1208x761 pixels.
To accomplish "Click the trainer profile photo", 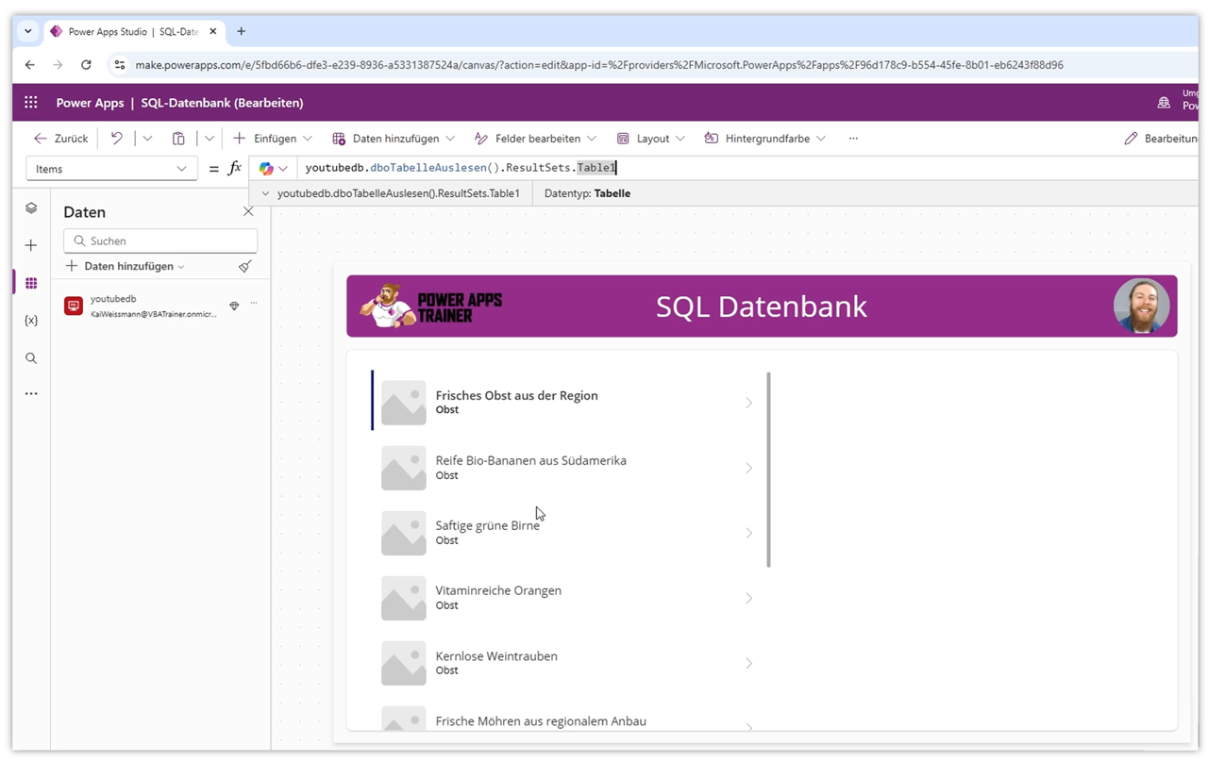I will tap(1141, 306).
